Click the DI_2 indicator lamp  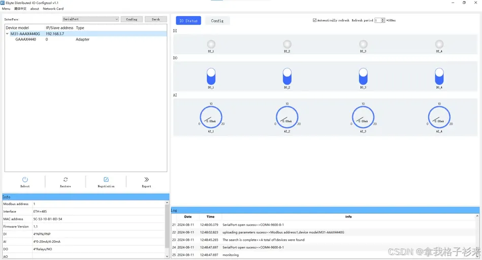point(287,44)
